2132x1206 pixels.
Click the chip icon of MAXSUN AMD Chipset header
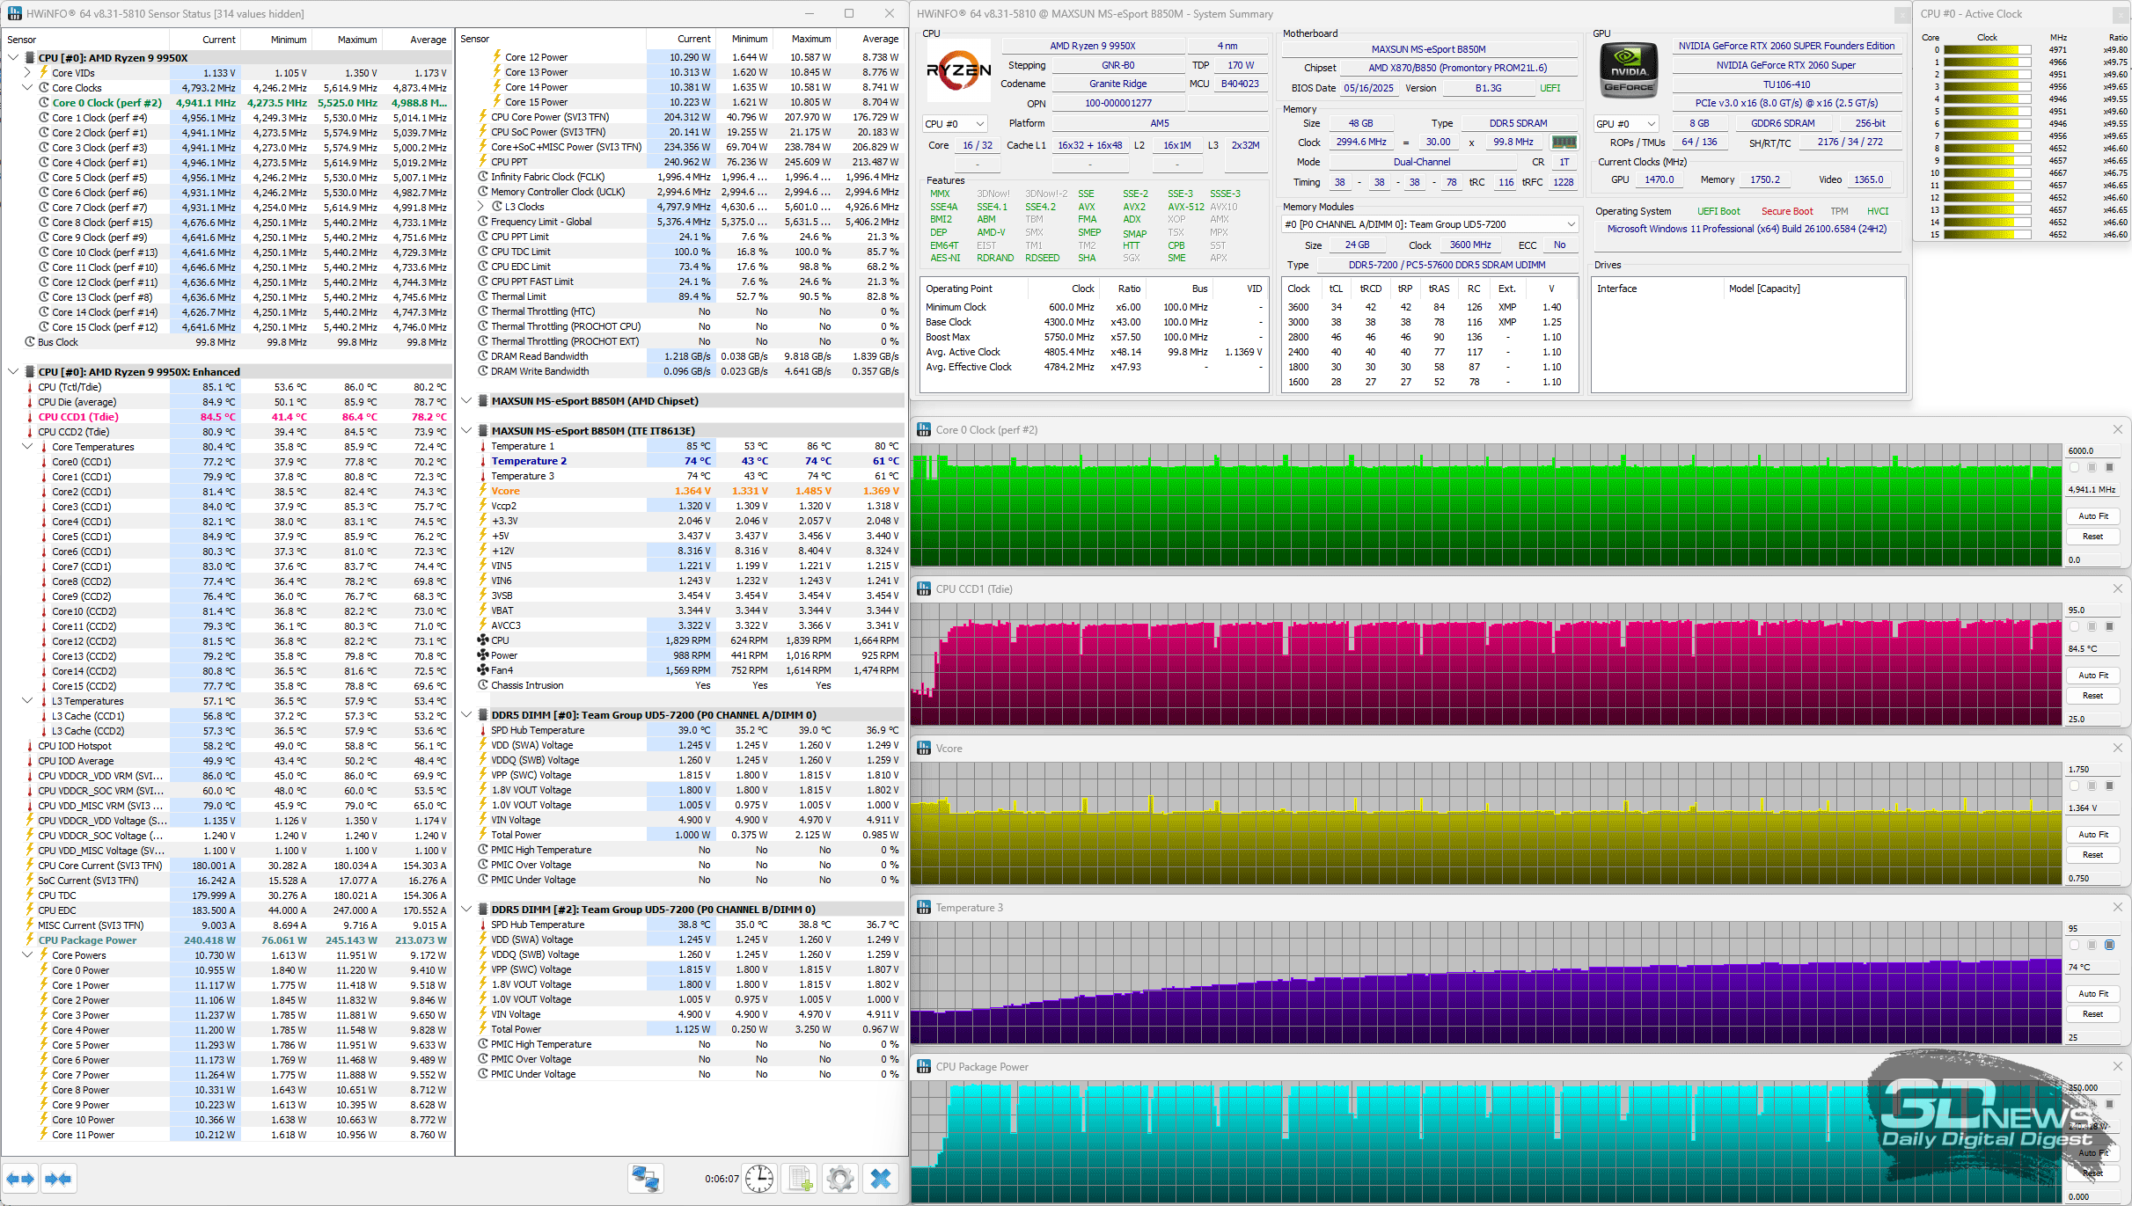pyautogui.click(x=482, y=401)
